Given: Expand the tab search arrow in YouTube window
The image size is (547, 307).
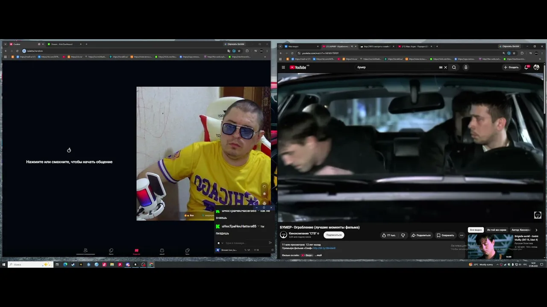Looking at the screenshot, I should point(280,46).
